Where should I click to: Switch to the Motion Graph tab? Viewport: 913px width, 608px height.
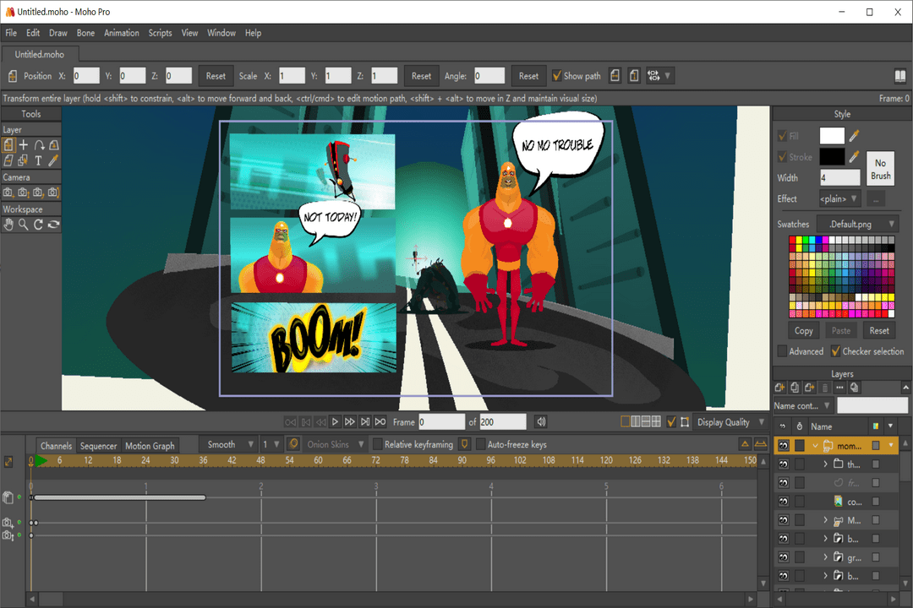coord(150,446)
